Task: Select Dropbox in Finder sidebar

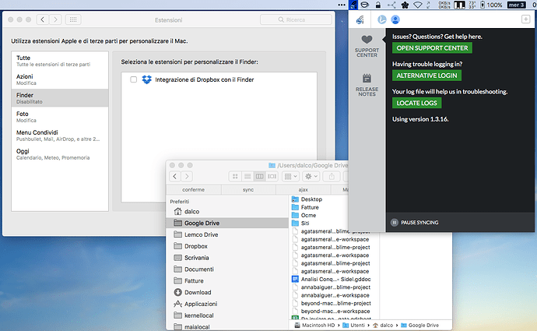Action: pyautogui.click(x=227, y=246)
